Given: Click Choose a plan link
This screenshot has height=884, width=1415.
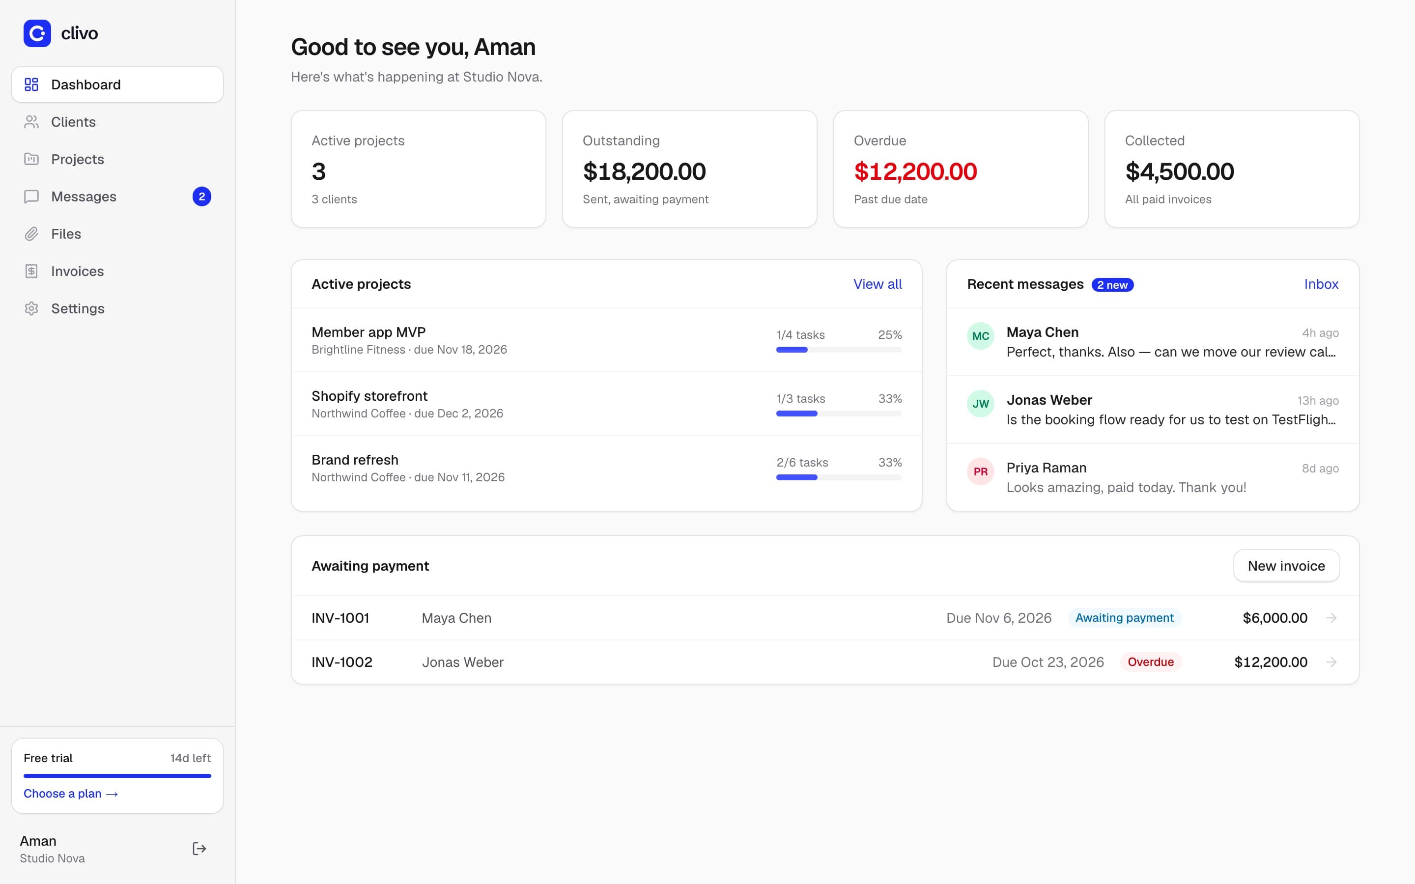Looking at the screenshot, I should [71, 793].
